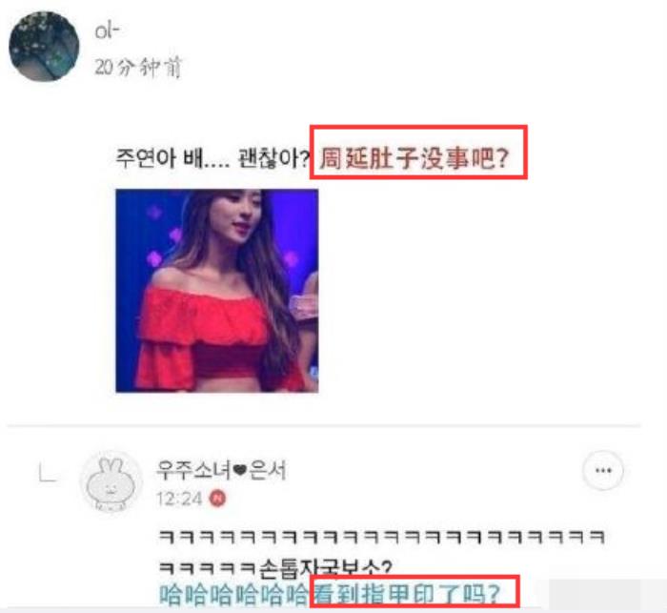
Task: Click the first line of ㅋㅋㅋ laughter text
Action: [x=381, y=538]
